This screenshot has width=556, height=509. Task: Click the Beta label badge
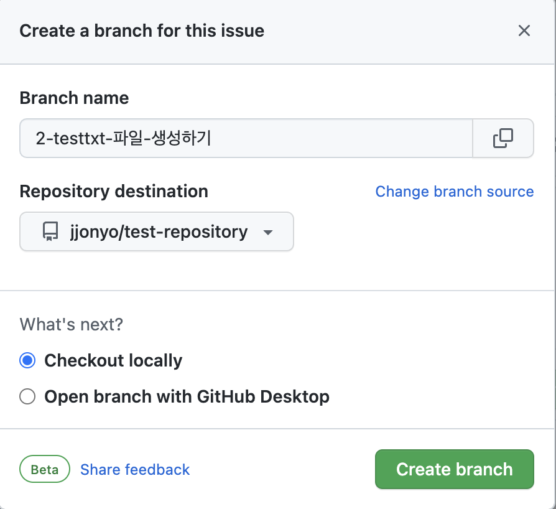click(x=45, y=469)
